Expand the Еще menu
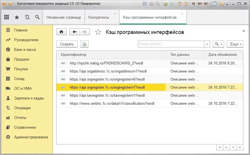The height and width of the screenshot is (155, 250). tap(235, 44)
